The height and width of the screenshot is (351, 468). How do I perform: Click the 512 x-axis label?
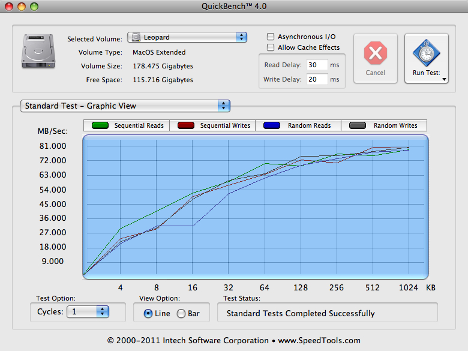click(x=372, y=288)
